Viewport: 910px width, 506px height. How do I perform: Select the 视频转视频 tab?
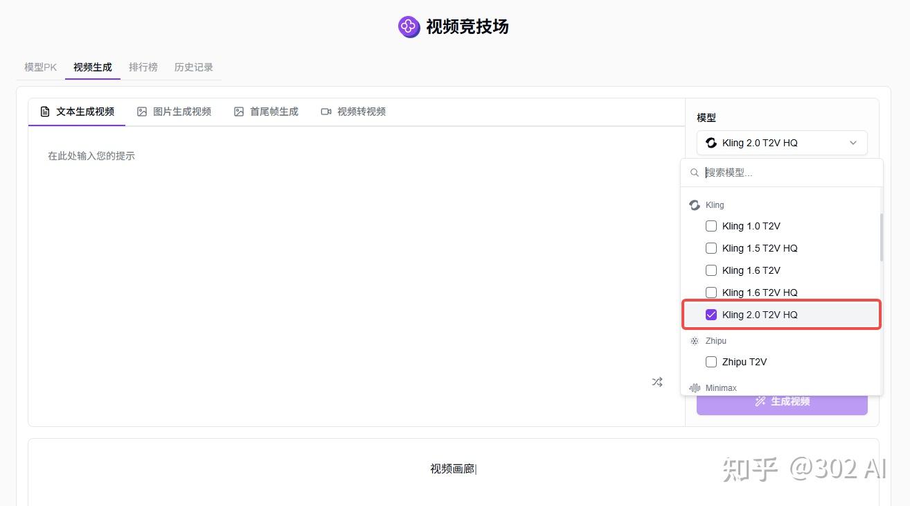click(x=353, y=112)
